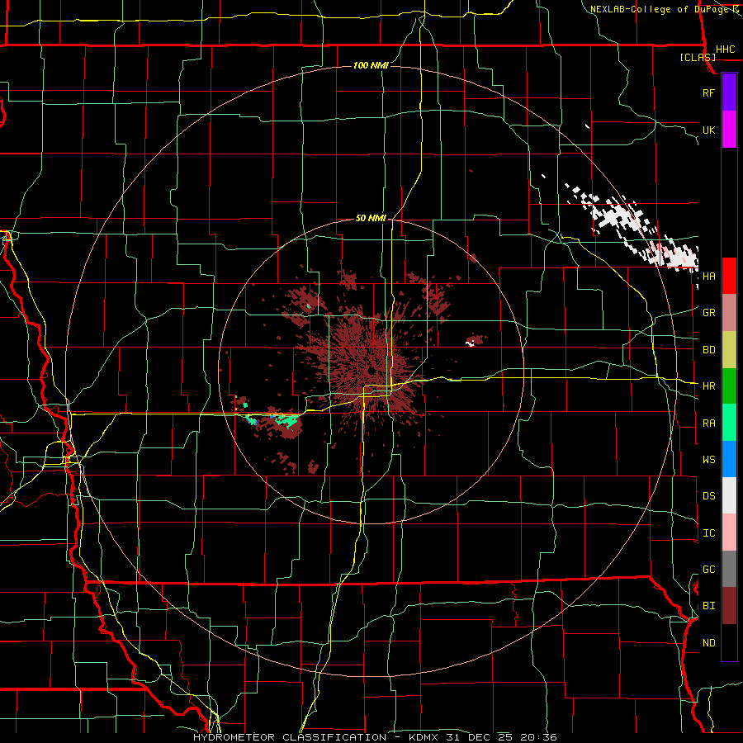Click the blue WS legend swatch
The image size is (743, 743).
point(729,459)
